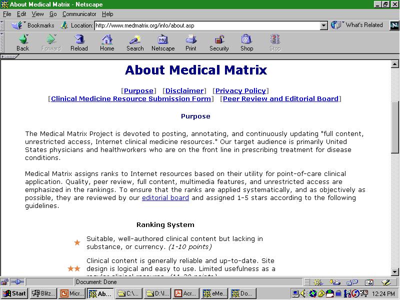Screen dimensions: 400x300
Task: Expand the collapsed Personal toolbar tab
Action: point(9,56)
